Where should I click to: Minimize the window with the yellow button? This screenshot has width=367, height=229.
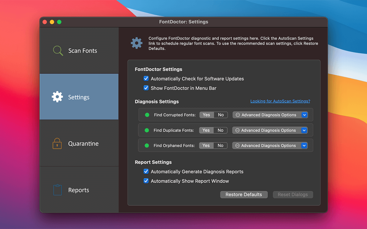(x=52, y=22)
